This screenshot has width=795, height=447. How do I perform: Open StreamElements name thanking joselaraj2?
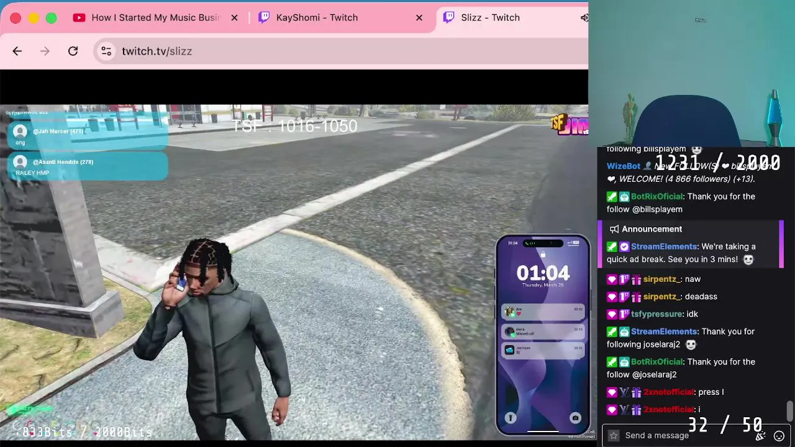pyautogui.click(x=663, y=332)
